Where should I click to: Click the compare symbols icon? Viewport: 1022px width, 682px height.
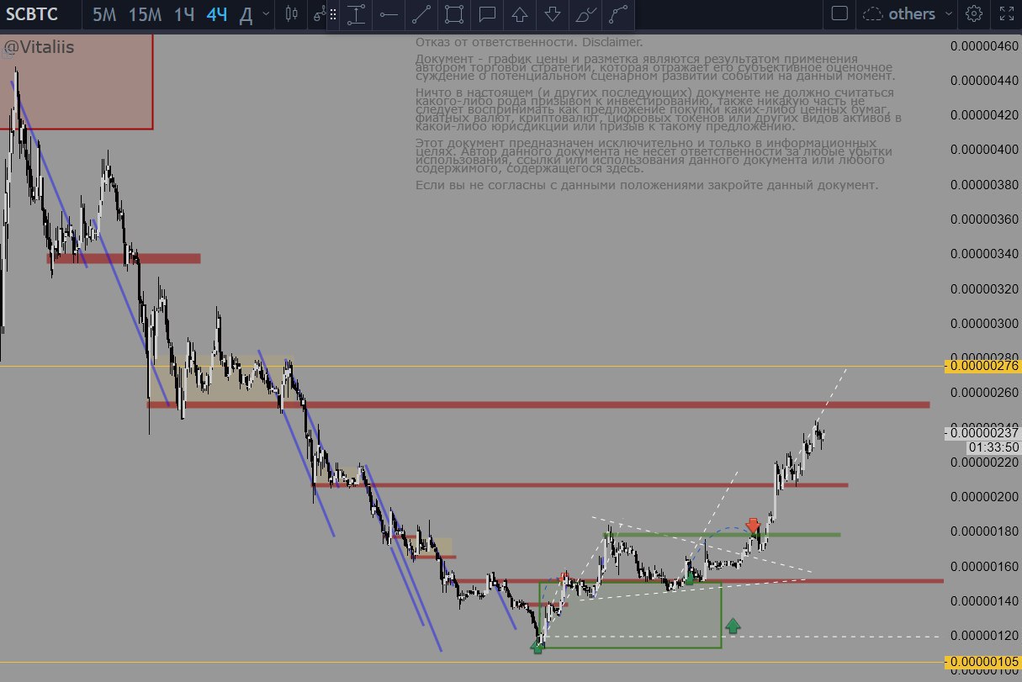point(318,14)
